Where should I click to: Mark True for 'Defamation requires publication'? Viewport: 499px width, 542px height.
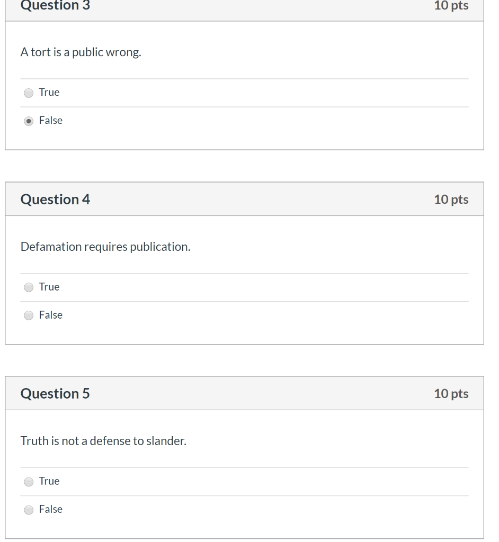point(28,287)
